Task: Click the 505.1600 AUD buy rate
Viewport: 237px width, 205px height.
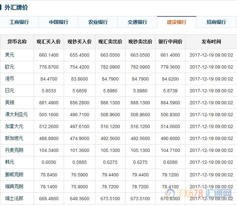Action: click(49, 115)
